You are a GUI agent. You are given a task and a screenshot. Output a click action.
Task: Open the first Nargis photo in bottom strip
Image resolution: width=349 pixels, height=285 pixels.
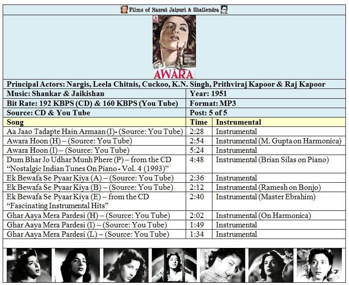click(29, 265)
